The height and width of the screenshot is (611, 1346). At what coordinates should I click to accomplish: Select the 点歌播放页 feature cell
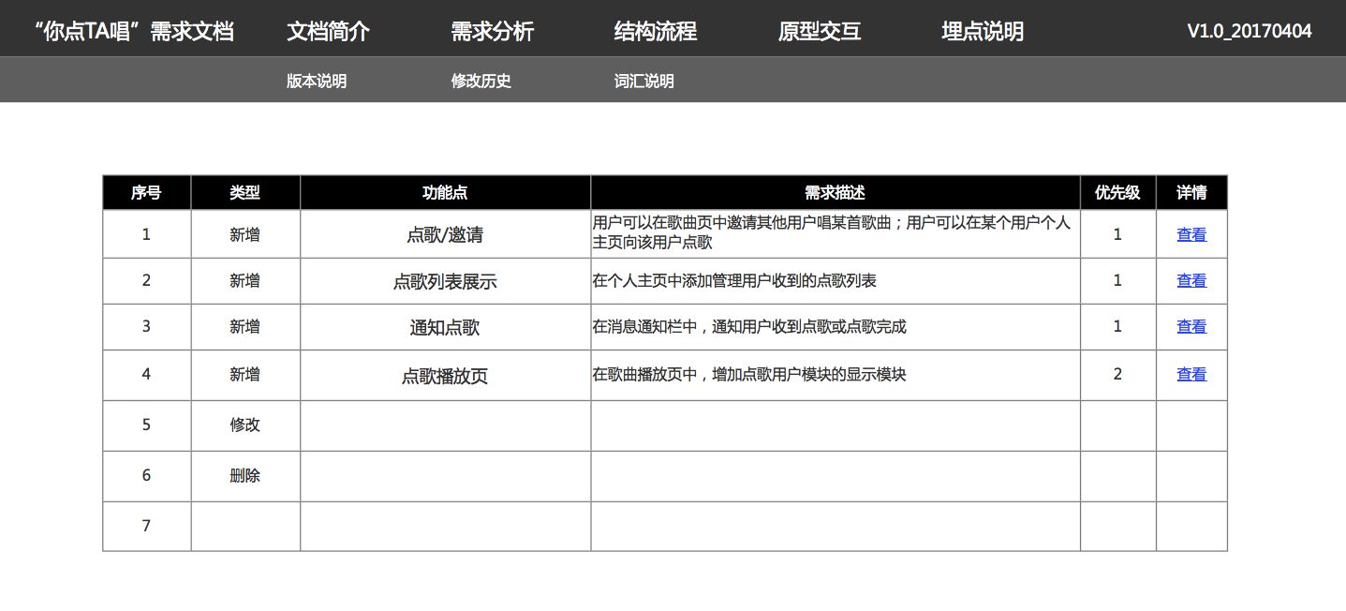pos(445,376)
